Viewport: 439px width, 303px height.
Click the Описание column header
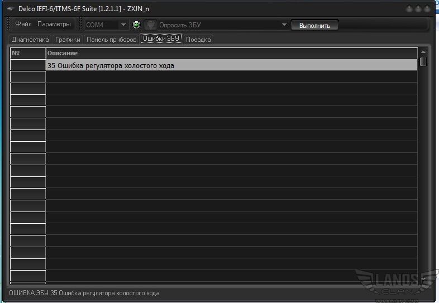[231, 53]
